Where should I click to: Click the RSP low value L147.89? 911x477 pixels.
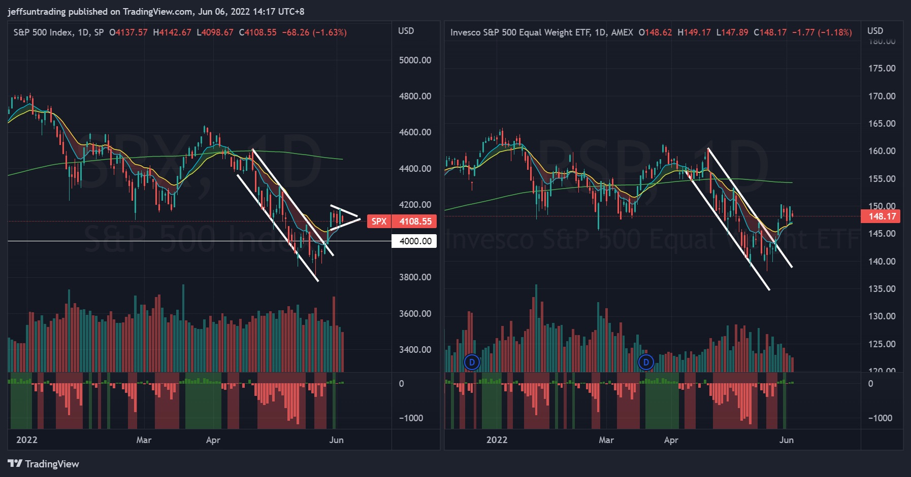pyautogui.click(x=732, y=32)
